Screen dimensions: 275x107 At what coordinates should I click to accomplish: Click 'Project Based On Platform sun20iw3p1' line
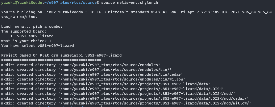point(61,55)
